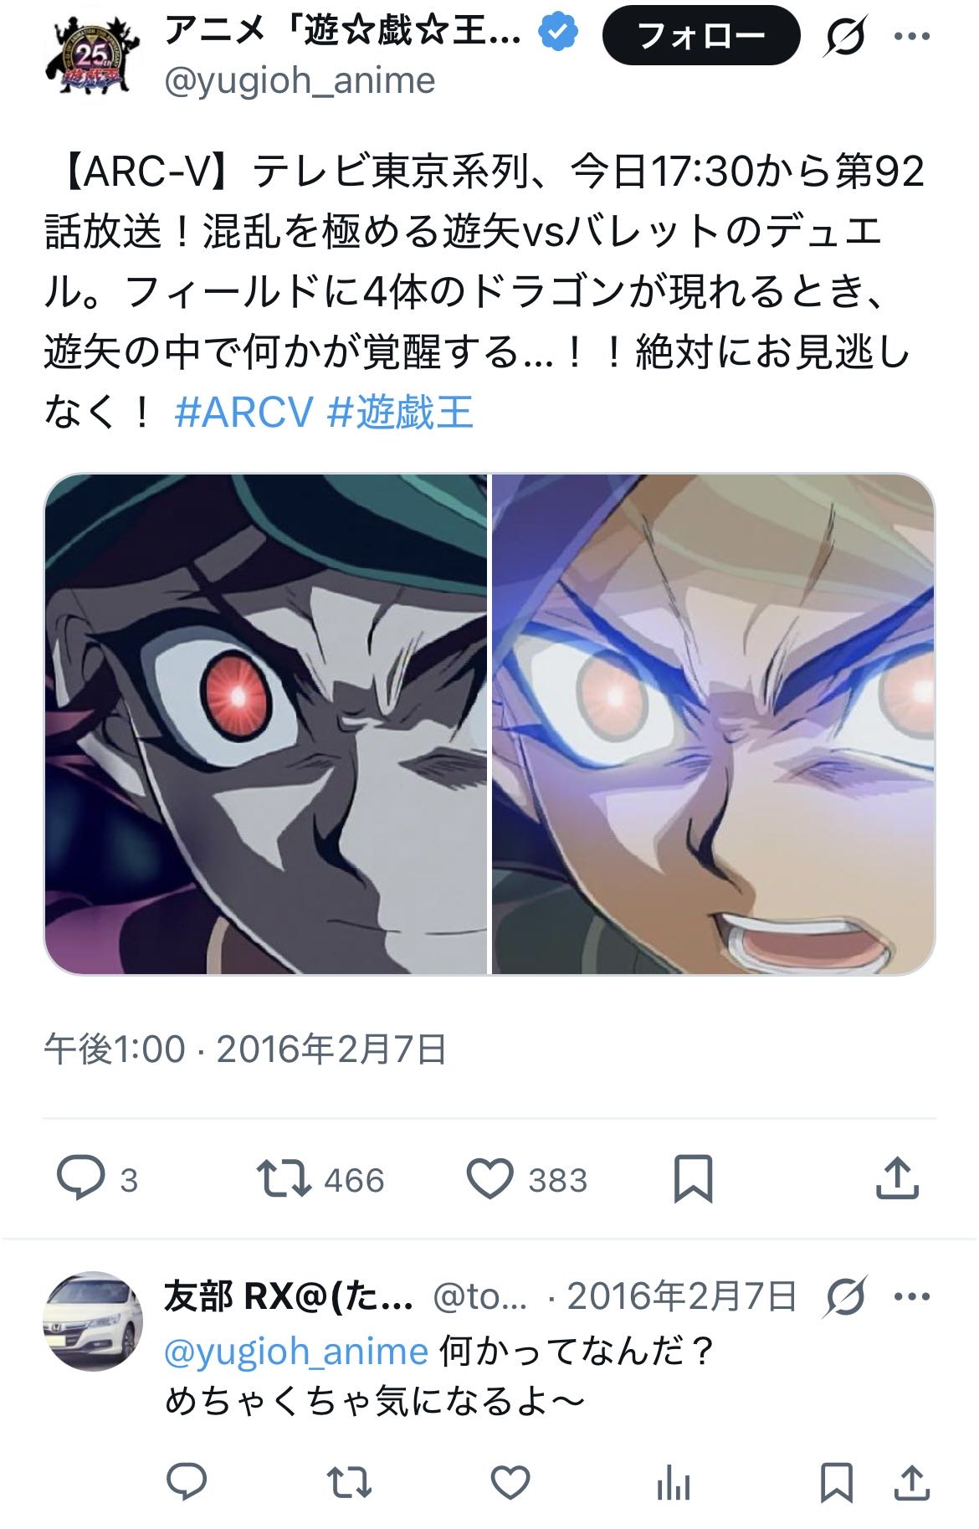
Task: Like the main tweet with 383 likes
Action: tap(489, 1179)
